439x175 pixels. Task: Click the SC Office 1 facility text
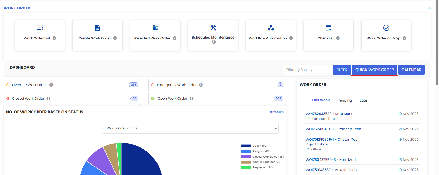coord(315,149)
